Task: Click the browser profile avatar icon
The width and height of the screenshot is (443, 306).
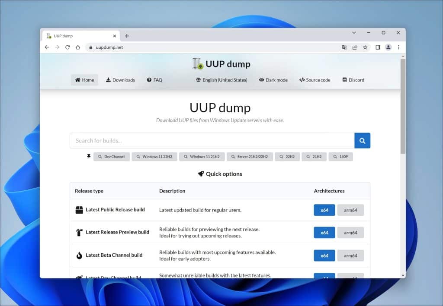Action: 388,47
